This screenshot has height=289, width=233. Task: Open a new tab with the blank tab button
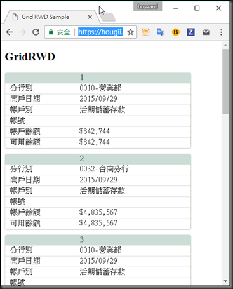point(108,17)
